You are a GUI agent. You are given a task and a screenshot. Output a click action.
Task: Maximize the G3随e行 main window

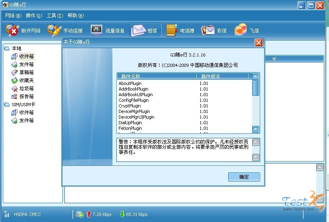311,6
